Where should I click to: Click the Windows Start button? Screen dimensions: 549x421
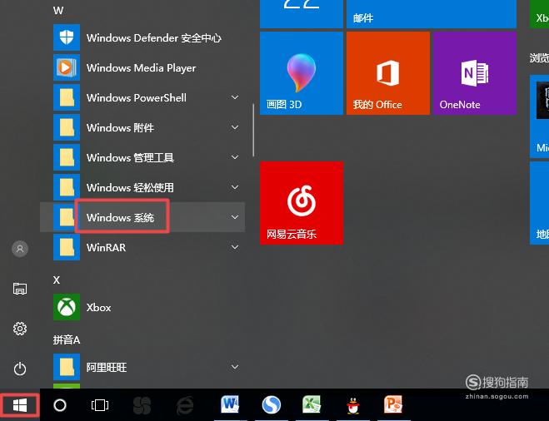click(20, 405)
